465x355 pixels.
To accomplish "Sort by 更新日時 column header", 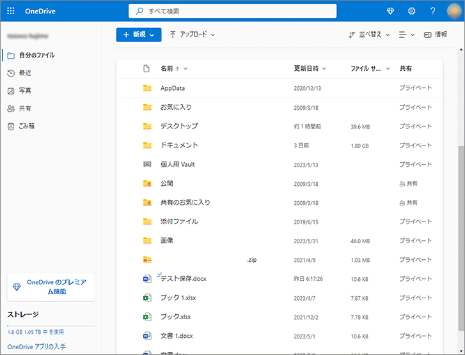I will click(x=310, y=68).
